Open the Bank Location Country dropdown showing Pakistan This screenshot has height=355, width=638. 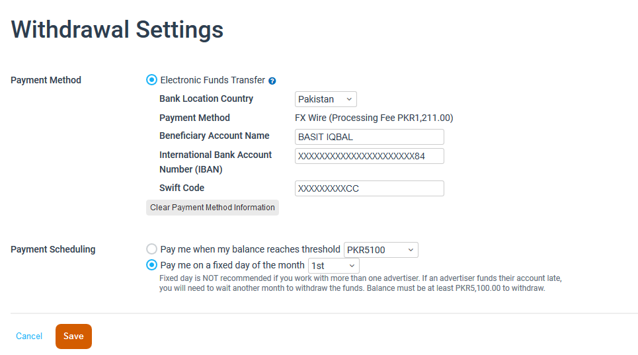(325, 99)
